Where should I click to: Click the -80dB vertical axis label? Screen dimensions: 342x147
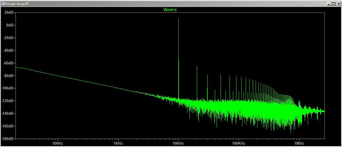pyautogui.click(x=8, y=76)
